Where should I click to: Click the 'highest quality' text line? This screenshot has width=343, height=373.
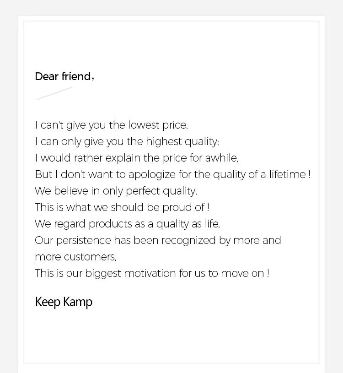point(127,141)
